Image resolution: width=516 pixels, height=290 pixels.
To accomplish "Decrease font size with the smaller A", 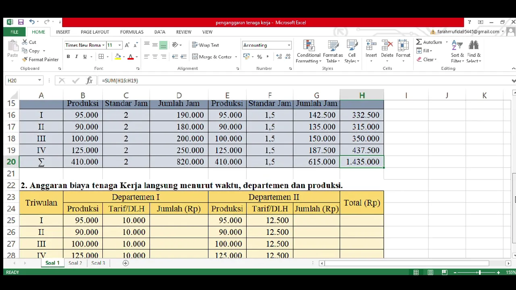I will pos(136,45).
